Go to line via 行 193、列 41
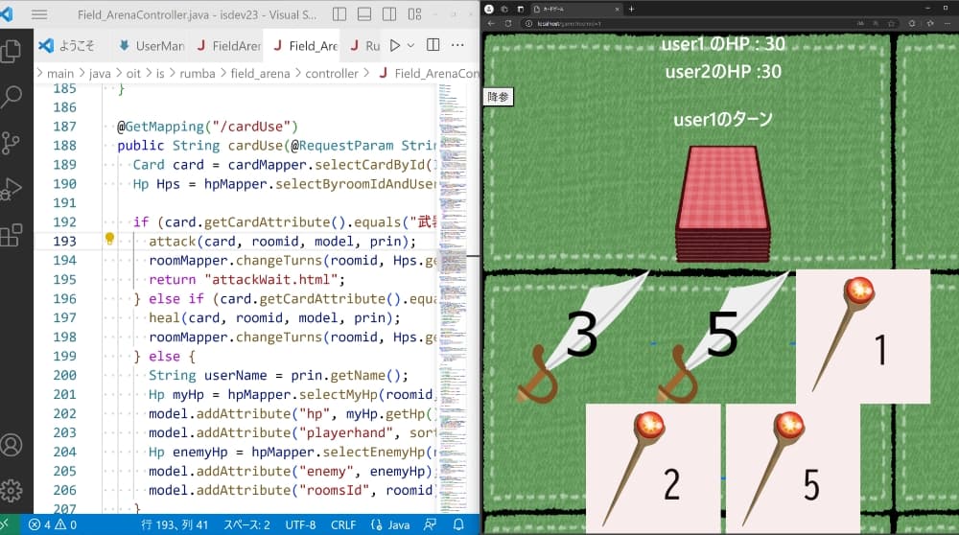The height and width of the screenshot is (535, 959). (175, 524)
